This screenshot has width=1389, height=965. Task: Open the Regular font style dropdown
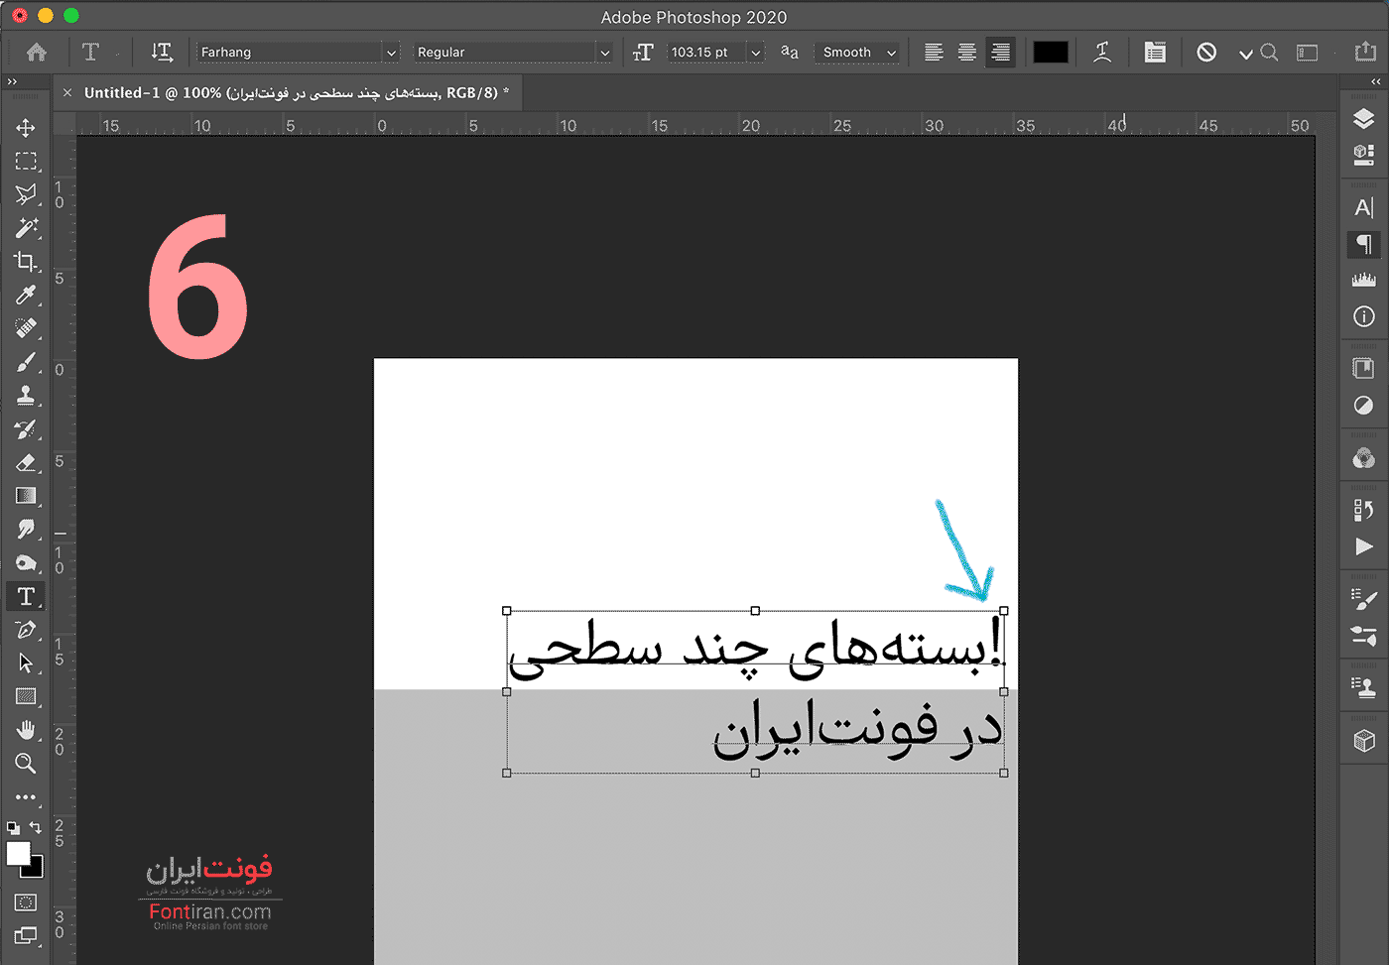[604, 53]
